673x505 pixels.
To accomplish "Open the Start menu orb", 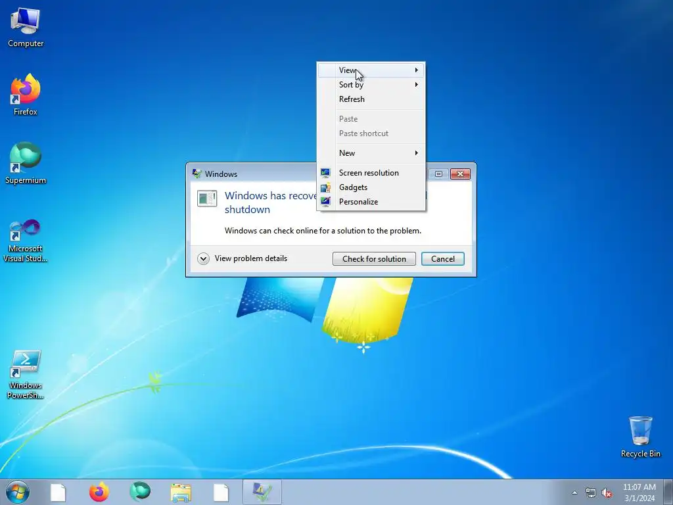I will (18, 492).
